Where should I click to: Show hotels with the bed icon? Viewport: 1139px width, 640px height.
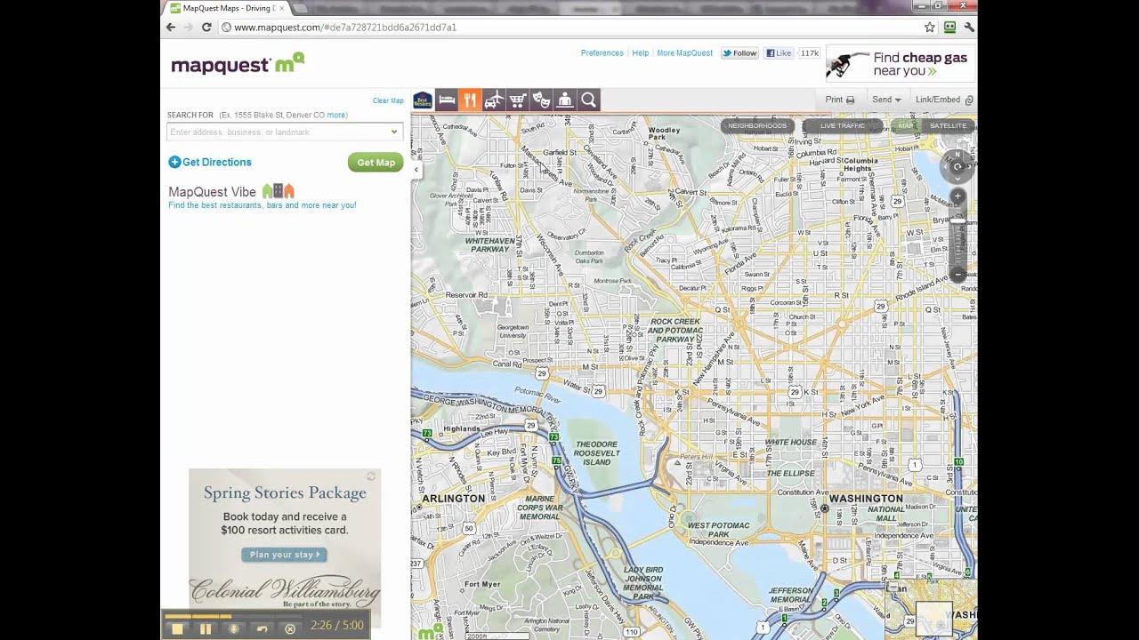coord(447,100)
